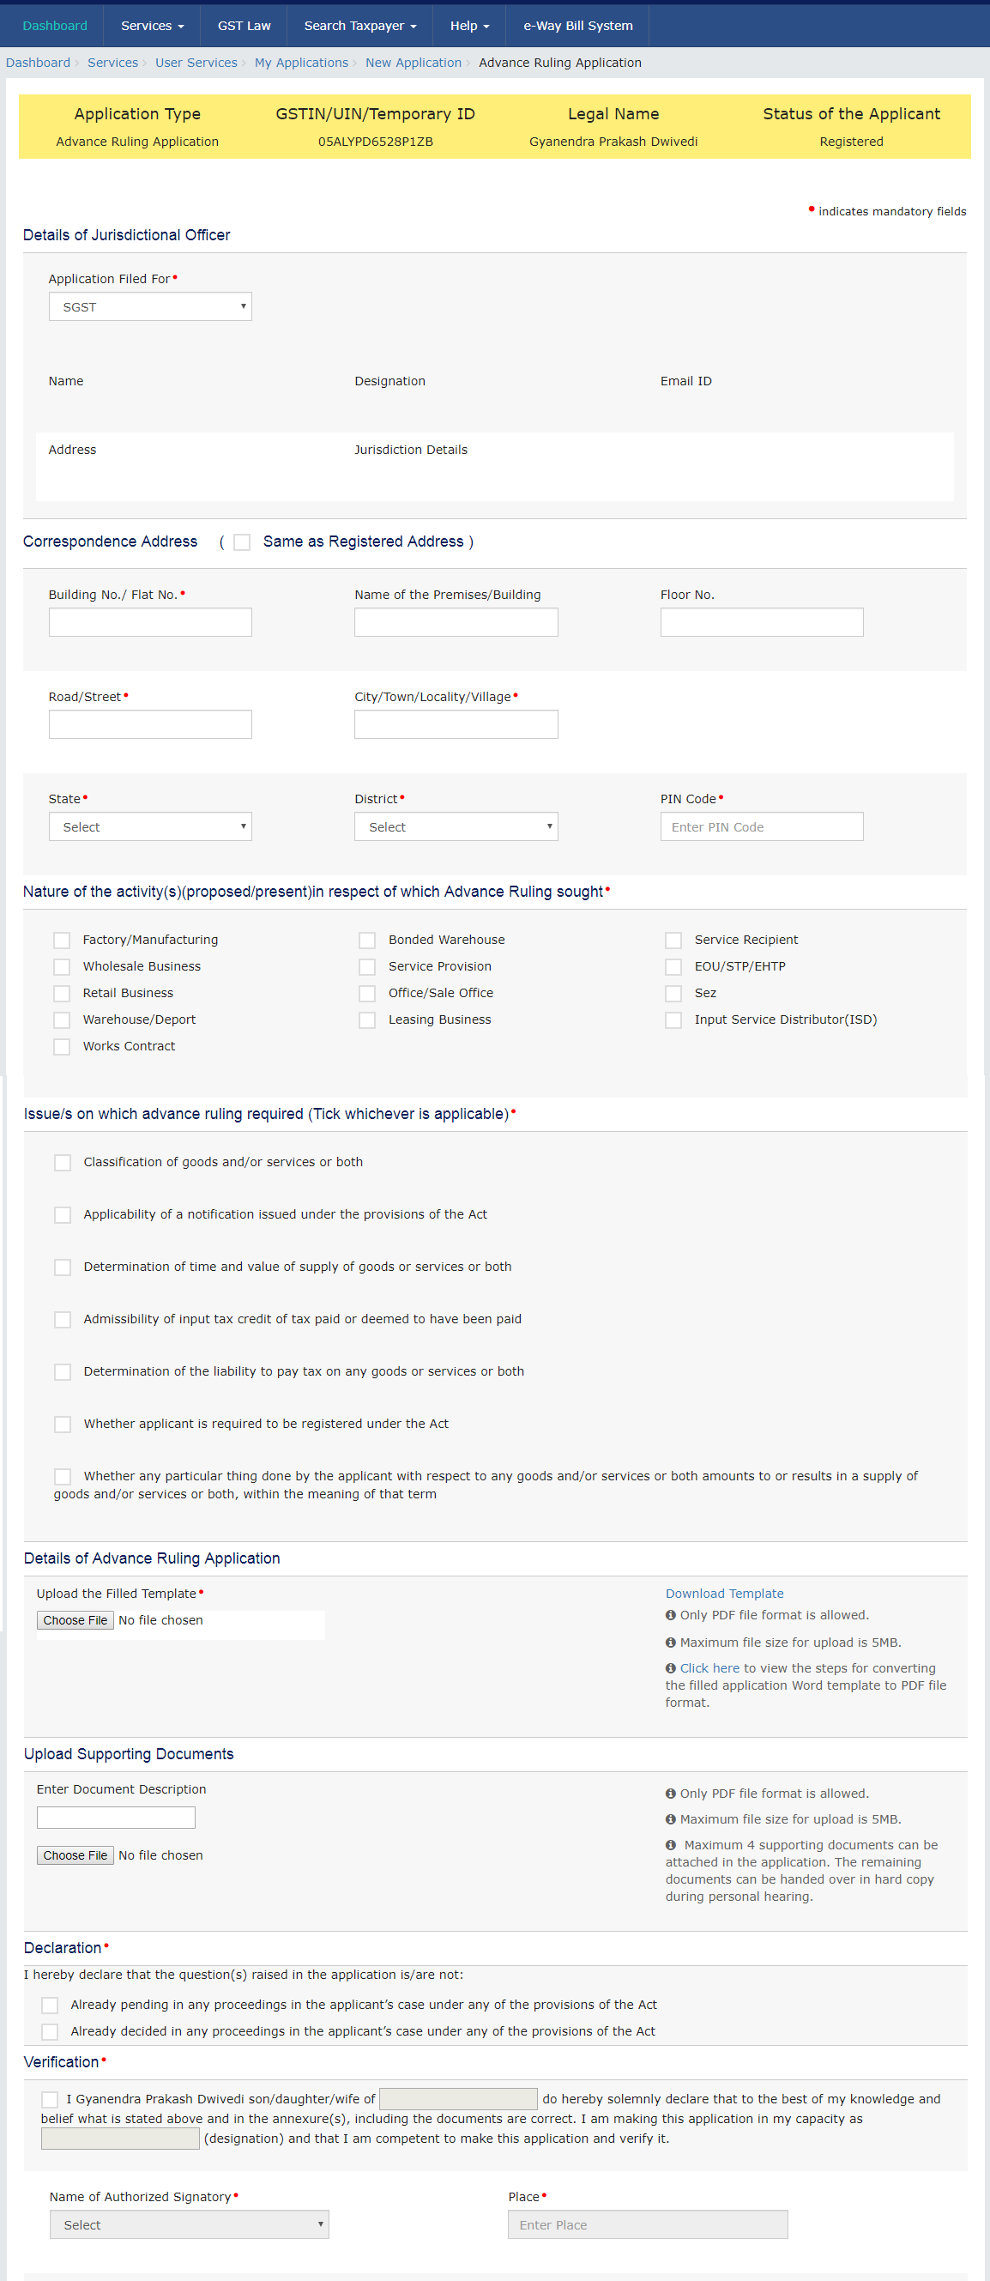Click the Download Template link

724,1594
